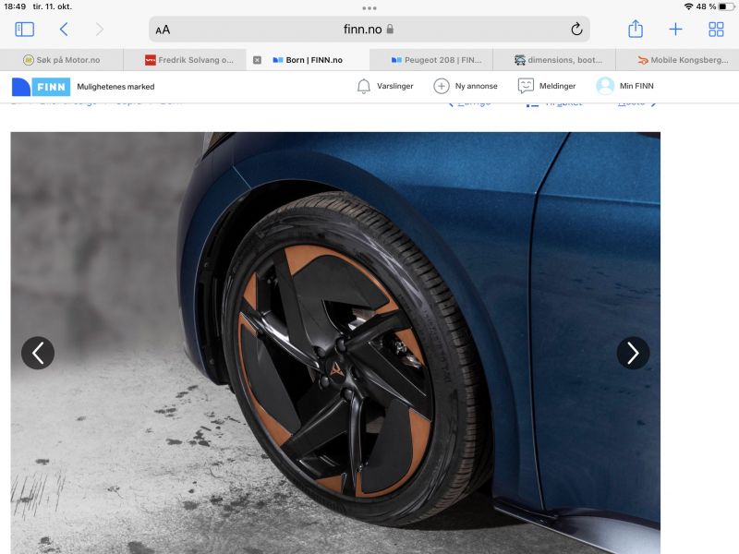Tap the blue car wheel photo
Viewport: 739px width, 554px height.
tap(335, 343)
